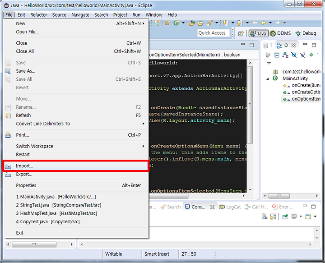Collapse the MainActivity node in the Outline view
325x263 pixels.
click(268, 79)
